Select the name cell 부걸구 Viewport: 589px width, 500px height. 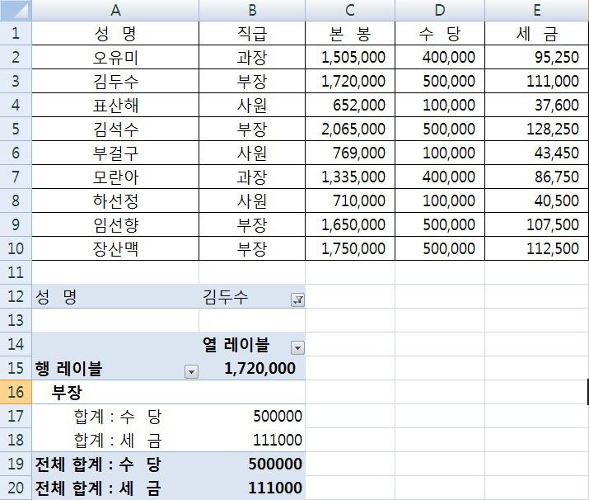tap(115, 153)
